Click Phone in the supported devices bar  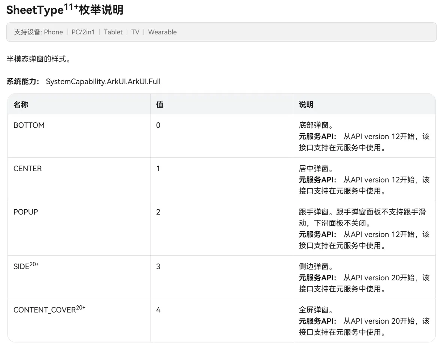53,32
